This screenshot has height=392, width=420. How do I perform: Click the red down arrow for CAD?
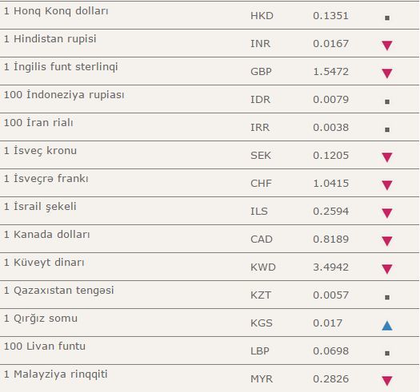pyautogui.click(x=386, y=241)
